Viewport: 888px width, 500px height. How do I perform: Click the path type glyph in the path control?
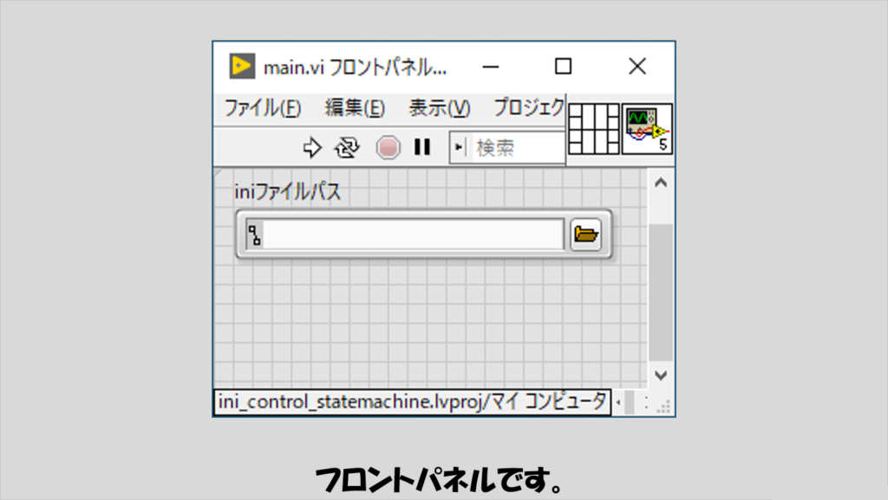point(254,235)
